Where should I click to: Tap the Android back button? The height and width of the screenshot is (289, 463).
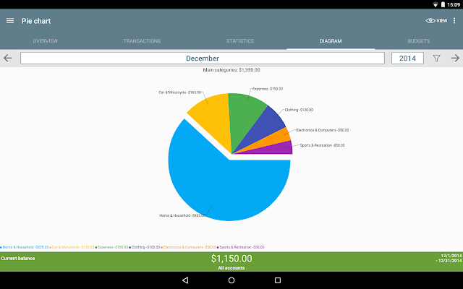185,280
